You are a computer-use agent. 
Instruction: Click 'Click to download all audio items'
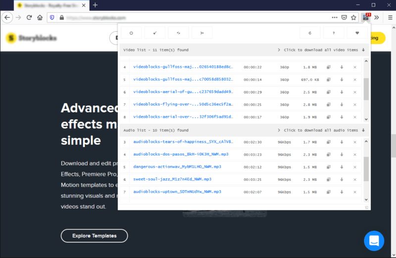[x=321, y=130]
